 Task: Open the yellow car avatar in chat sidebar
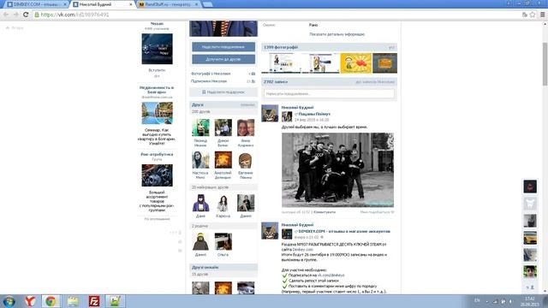(x=530, y=238)
